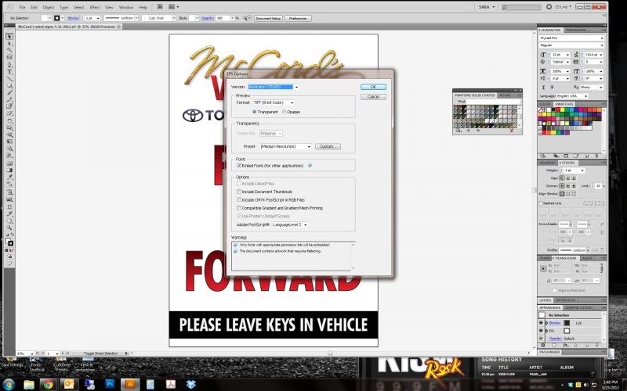Select the Eyedropper tool
This screenshot has height=391, width=627.
(9, 178)
